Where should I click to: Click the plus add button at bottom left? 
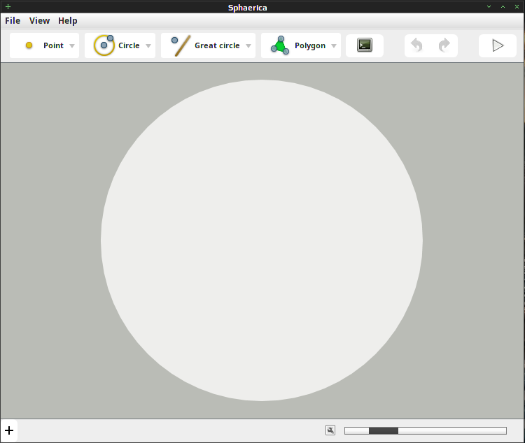click(9, 430)
